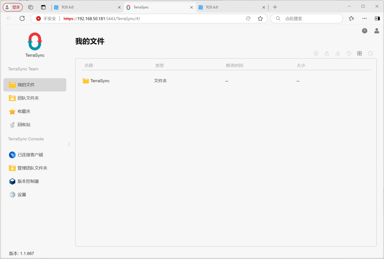The height and width of the screenshot is (259, 384).
Task: Click the upload toolbar icon
Action: (327, 53)
